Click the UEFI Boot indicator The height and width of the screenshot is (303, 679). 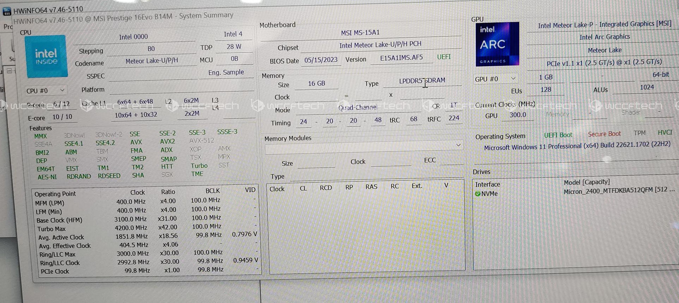coord(558,135)
